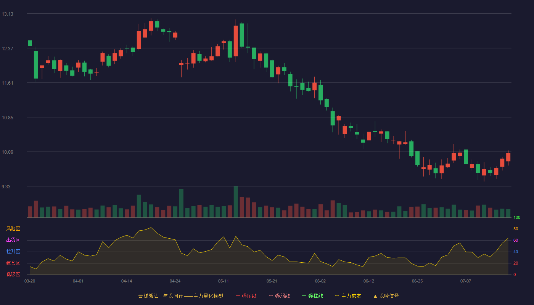Click the 100 indicator scale label

pyautogui.click(x=517, y=218)
